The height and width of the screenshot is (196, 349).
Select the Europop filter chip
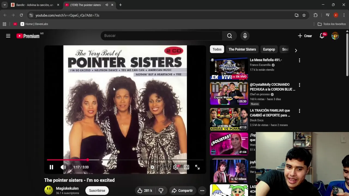(269, 49)
